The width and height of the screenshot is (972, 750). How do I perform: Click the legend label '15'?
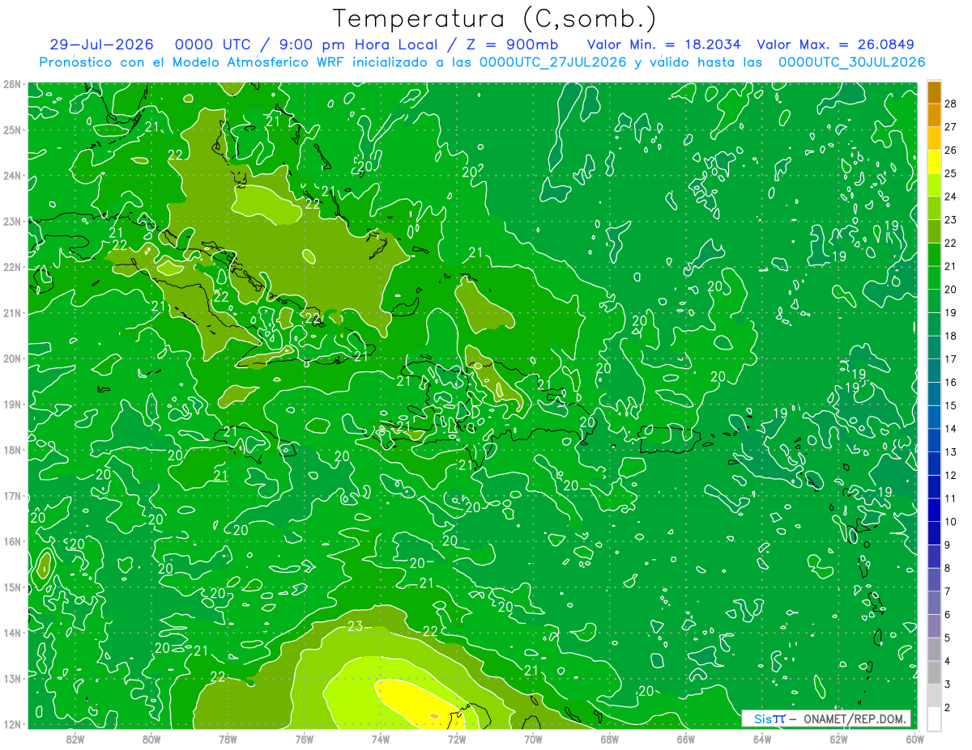pos(951,405)
